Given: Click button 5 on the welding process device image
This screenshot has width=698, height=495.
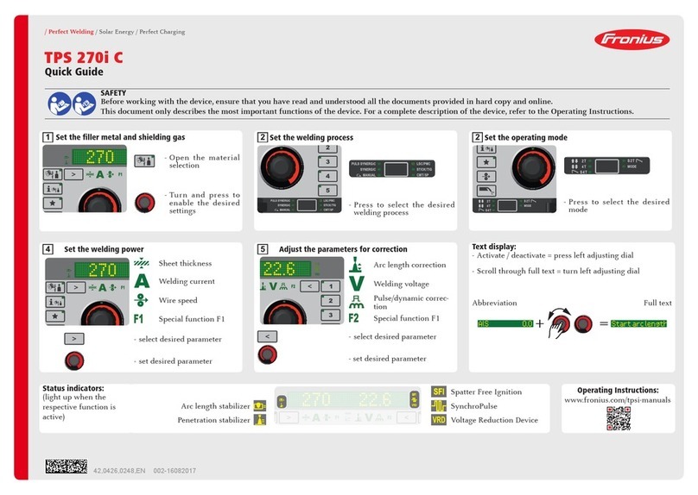Looking at the screenshot, I should [x=327, y=191].
